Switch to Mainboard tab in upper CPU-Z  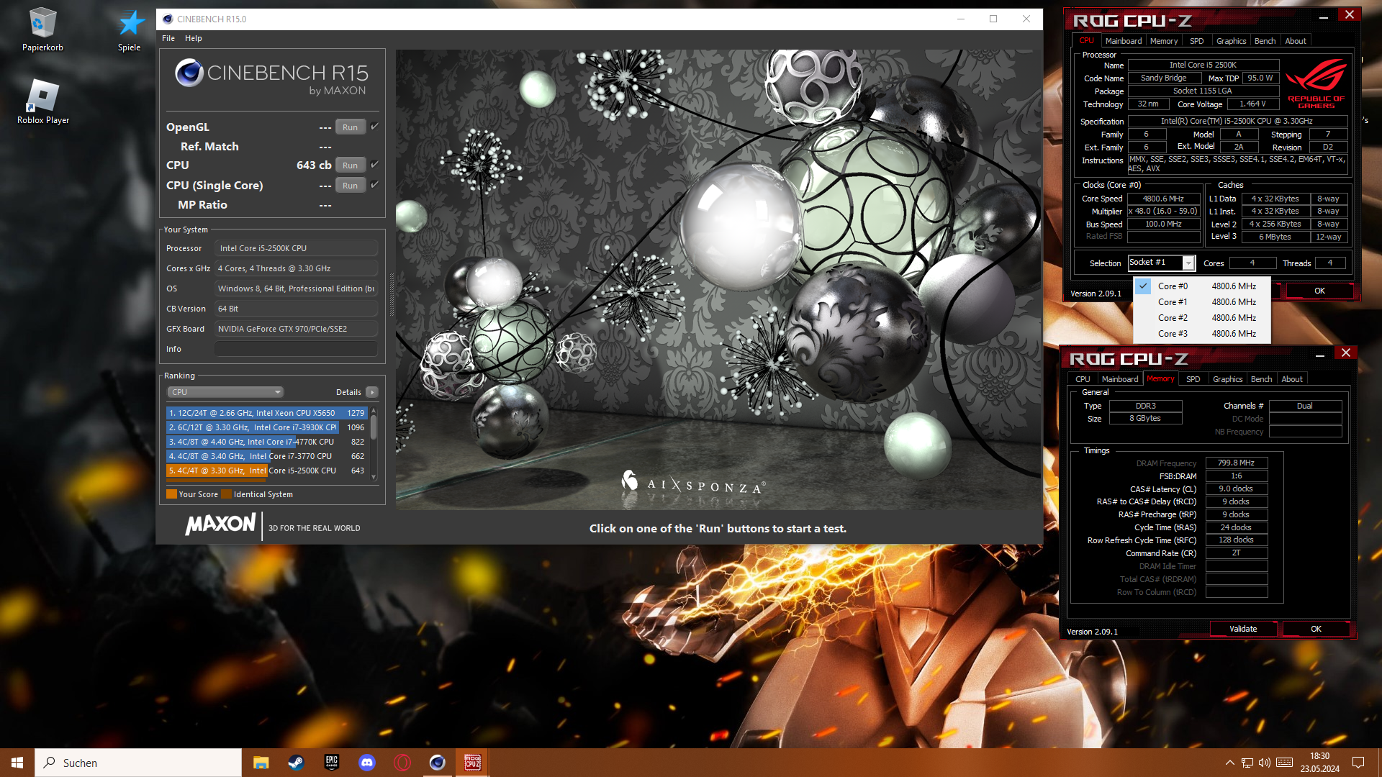[x=1123, y=41]
